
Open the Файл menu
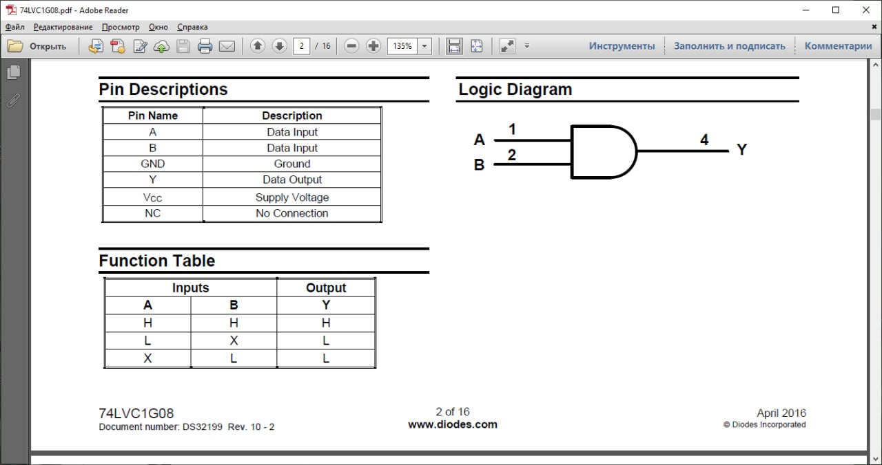pyautogui.click(x=14, y=27)
